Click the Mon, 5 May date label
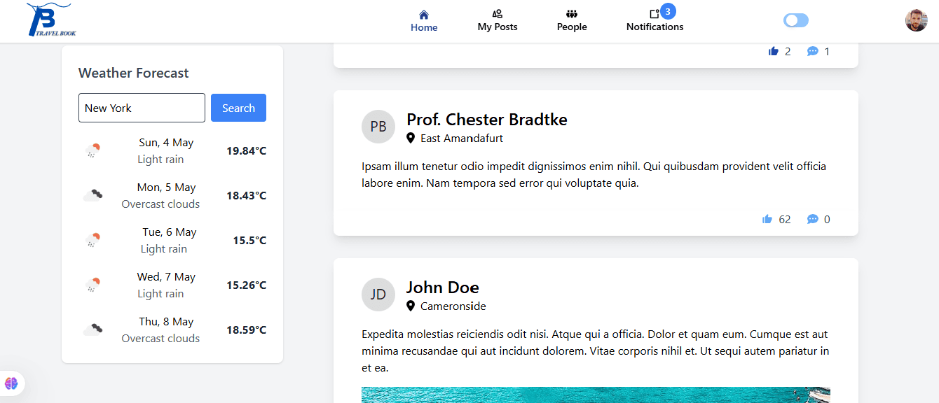This screenshot has width=939, height=403. click(x=166, y=188)
